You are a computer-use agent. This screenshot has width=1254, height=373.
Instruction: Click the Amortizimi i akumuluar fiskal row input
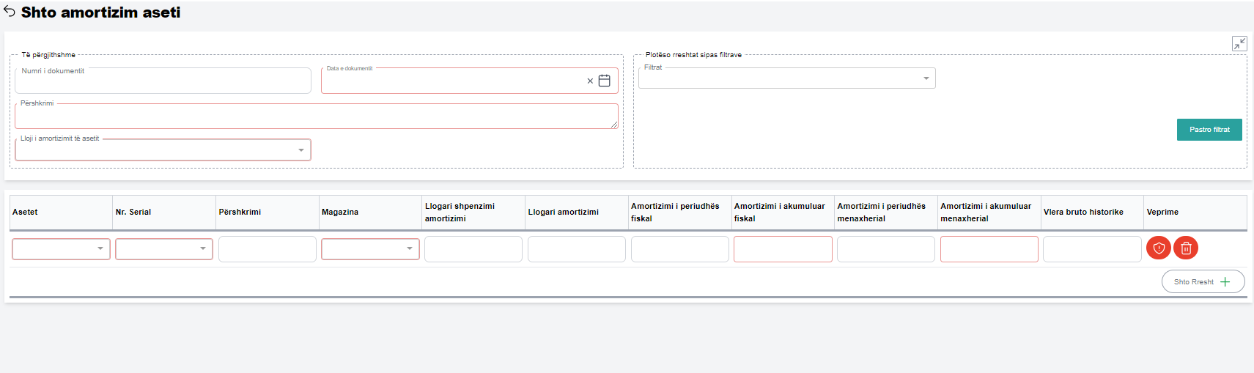point(782,249)
